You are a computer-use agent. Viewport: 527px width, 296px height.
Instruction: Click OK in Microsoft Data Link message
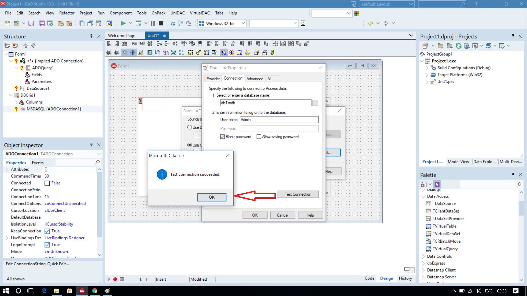click(212, 197)
